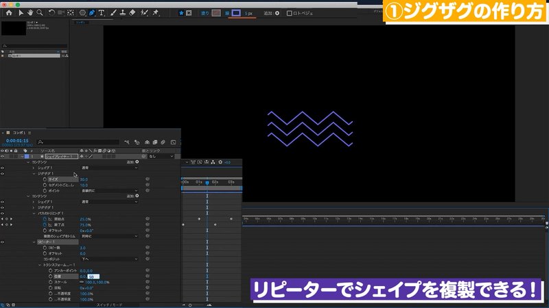Toggle scale constrain-proportions link icon

pyautogui.click(x=82, y=282)
